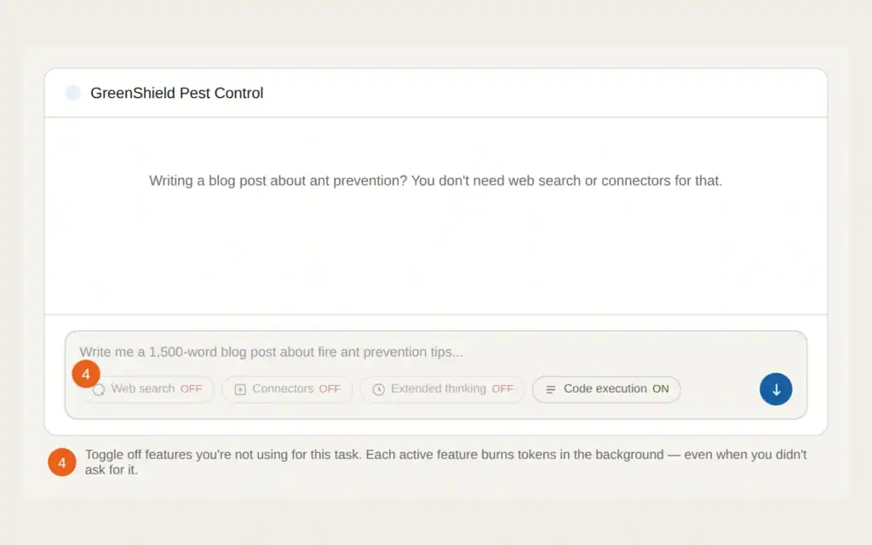Click the blue send arrow icon

776,389
